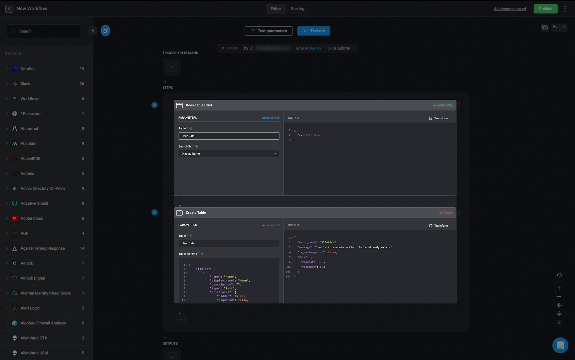Click the Does Table Exist step icon
Screen dimensions: 575x360
coord(179,105)
